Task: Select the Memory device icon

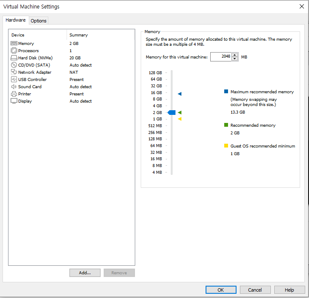Action: [x=14, y=43]
